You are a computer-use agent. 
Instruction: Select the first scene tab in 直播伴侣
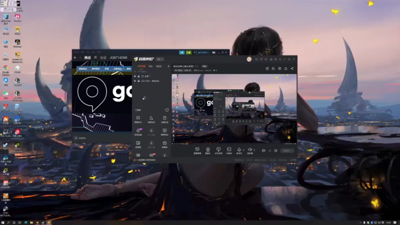[141, 66]
